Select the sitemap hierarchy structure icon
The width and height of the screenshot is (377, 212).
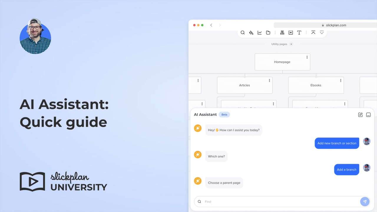(282, 33)
